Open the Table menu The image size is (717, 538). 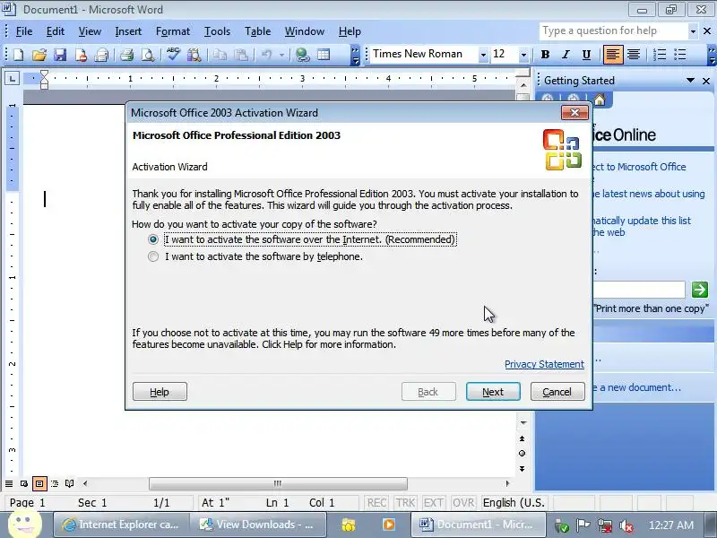[257, 31]
